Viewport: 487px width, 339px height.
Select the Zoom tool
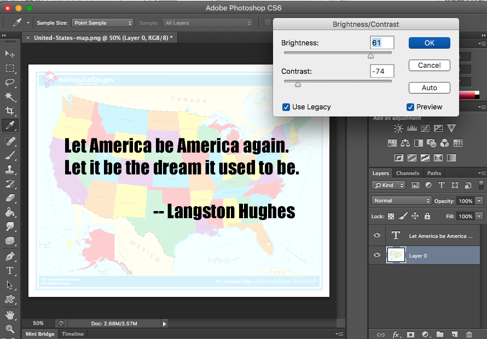pos(10,329)
